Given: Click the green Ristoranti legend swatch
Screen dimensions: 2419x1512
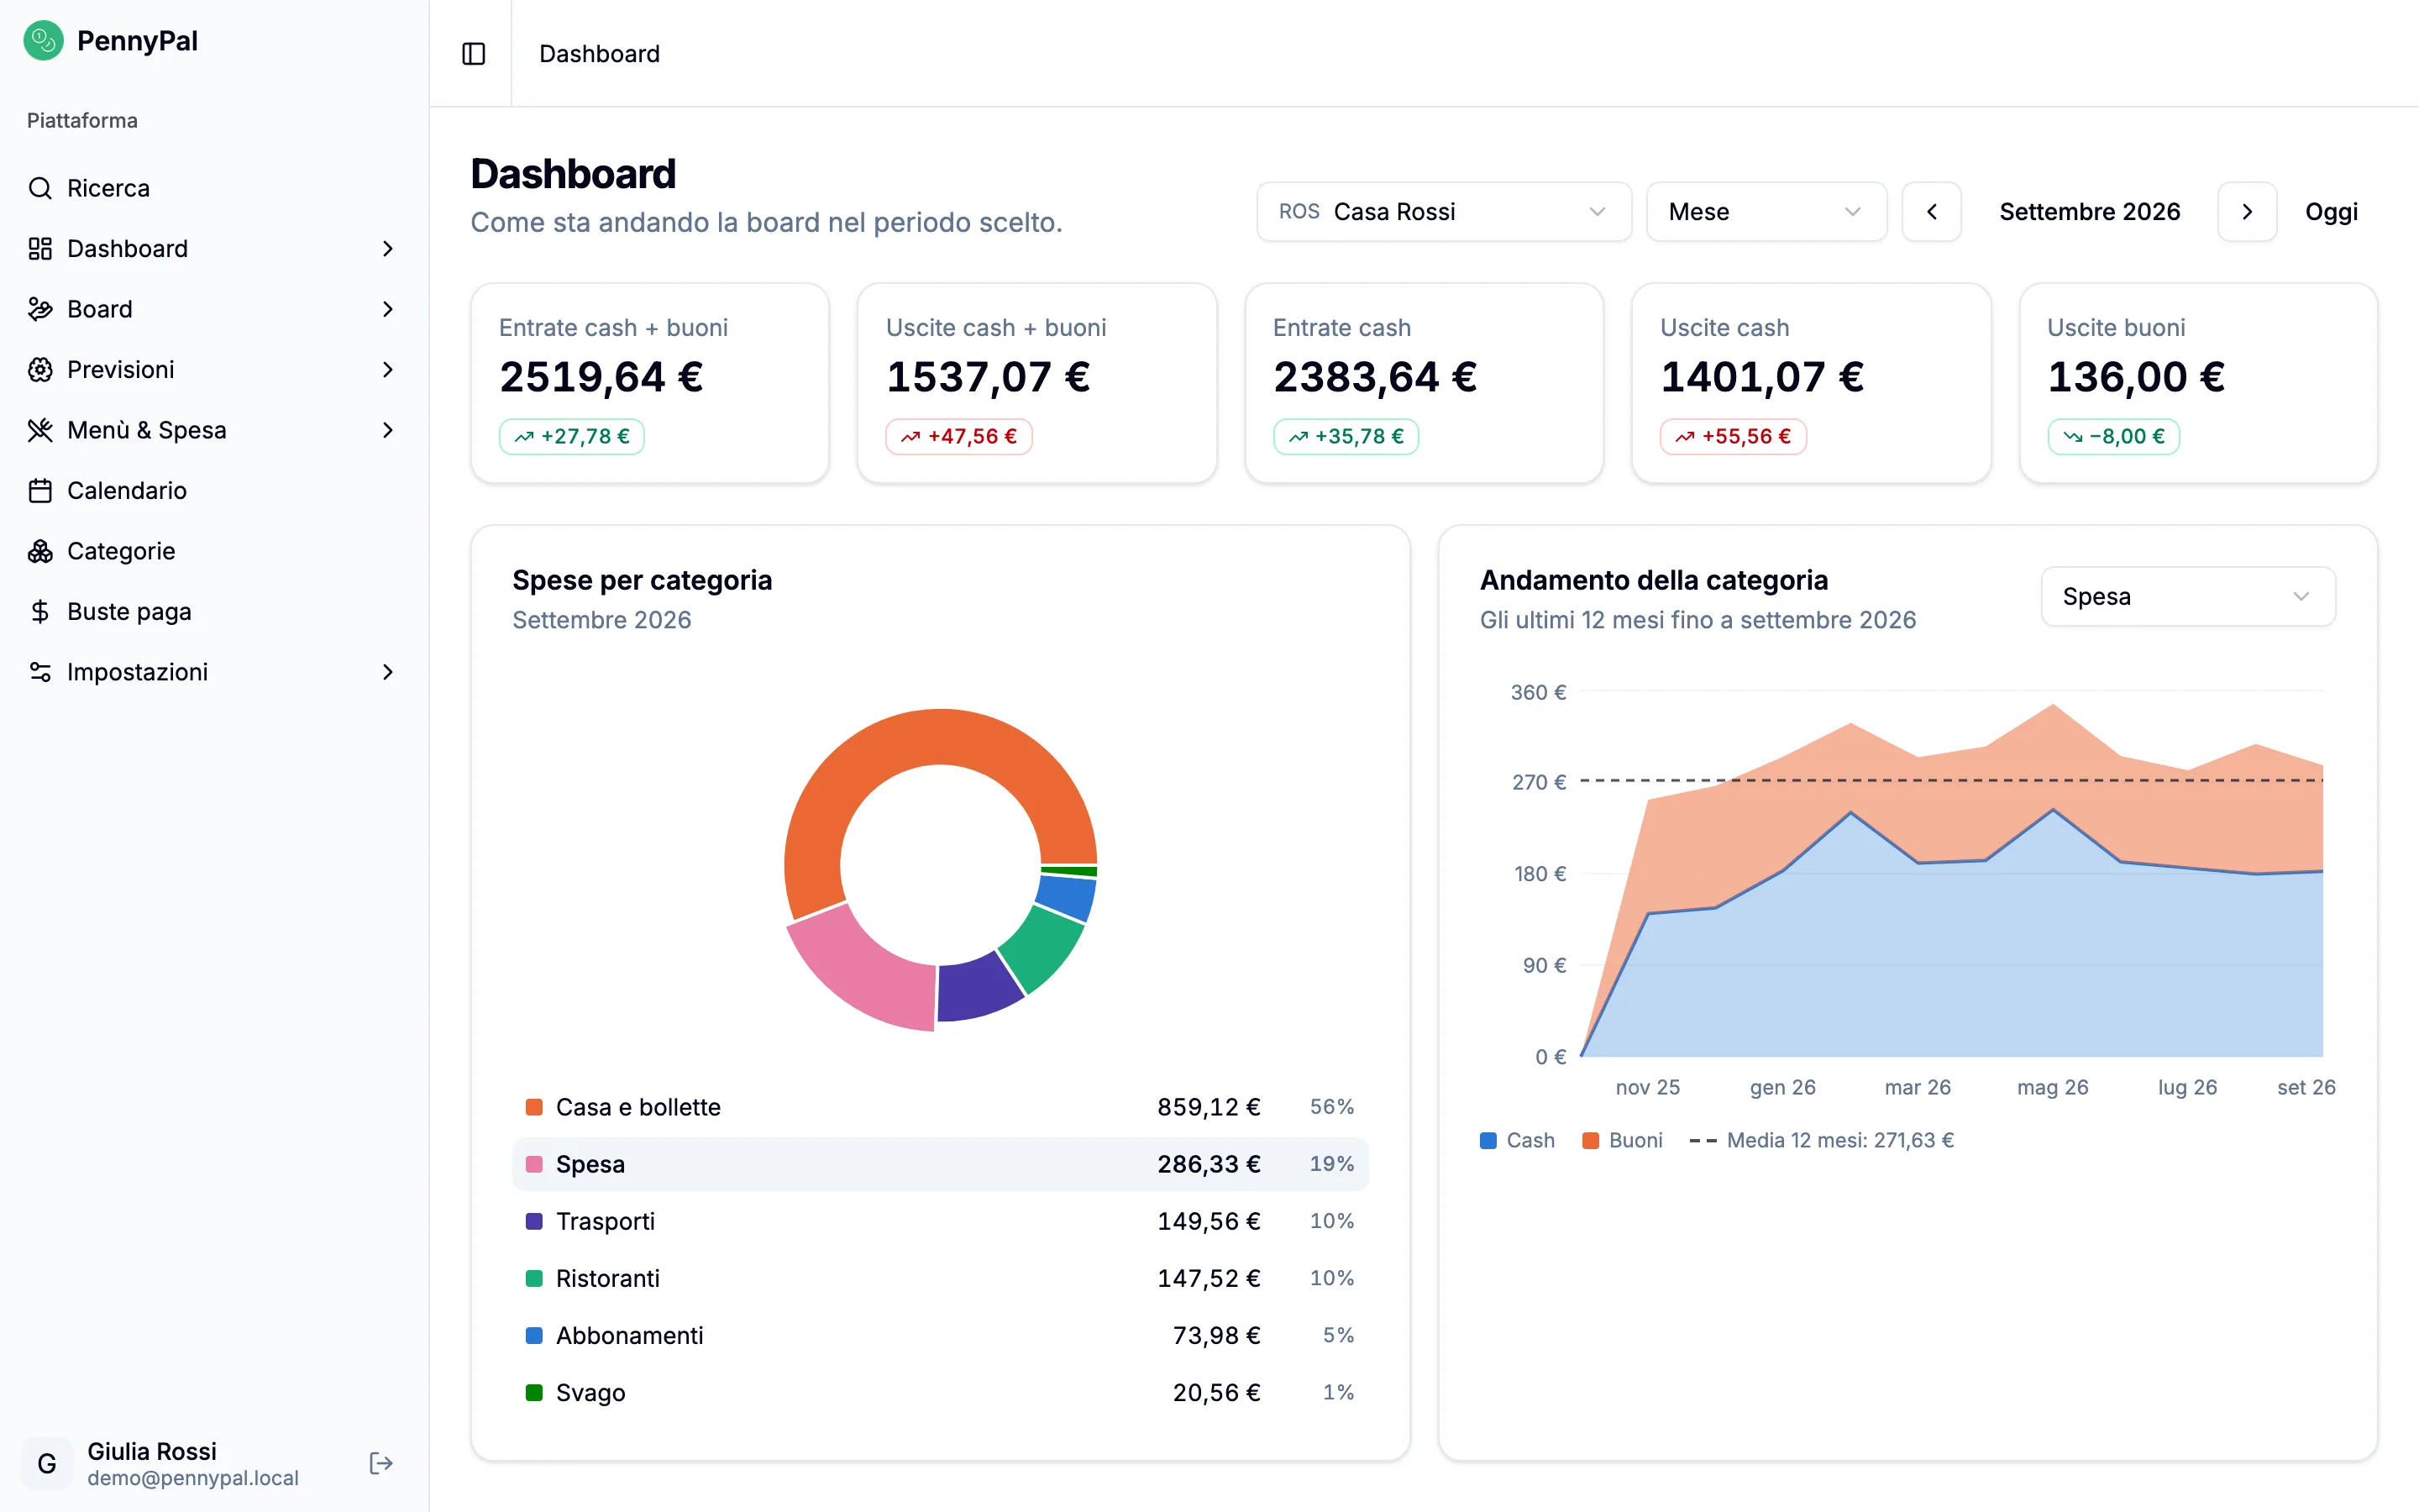Looking at the screenshot, I should (534, 1278).
